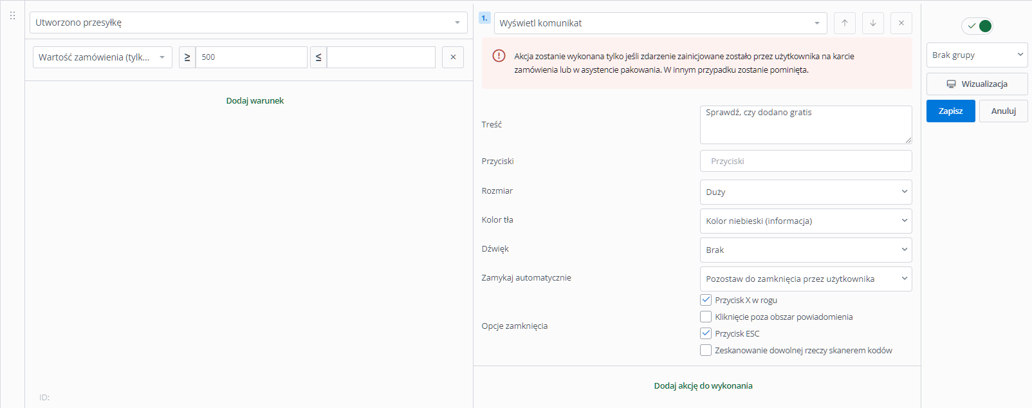Click the Treść field label
Screen dimensions: 1032x408
492,125
